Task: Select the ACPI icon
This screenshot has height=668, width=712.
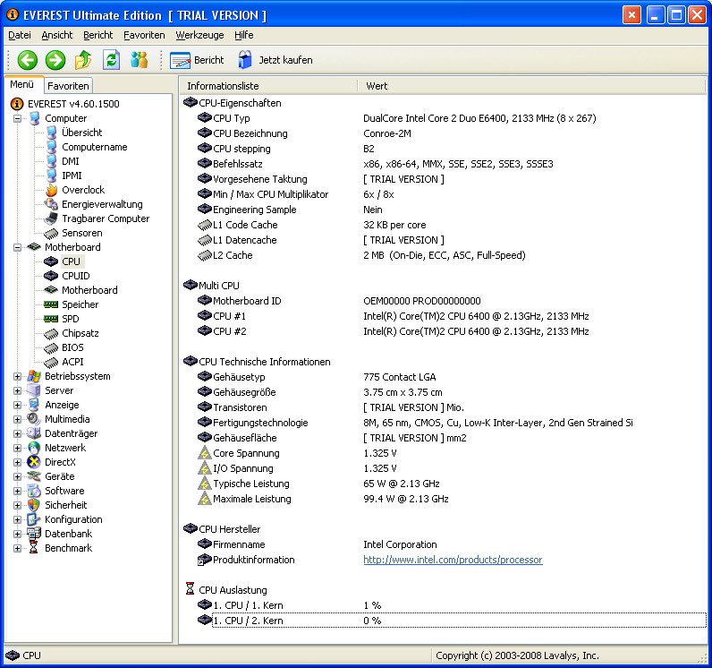Action: [51, 362]
